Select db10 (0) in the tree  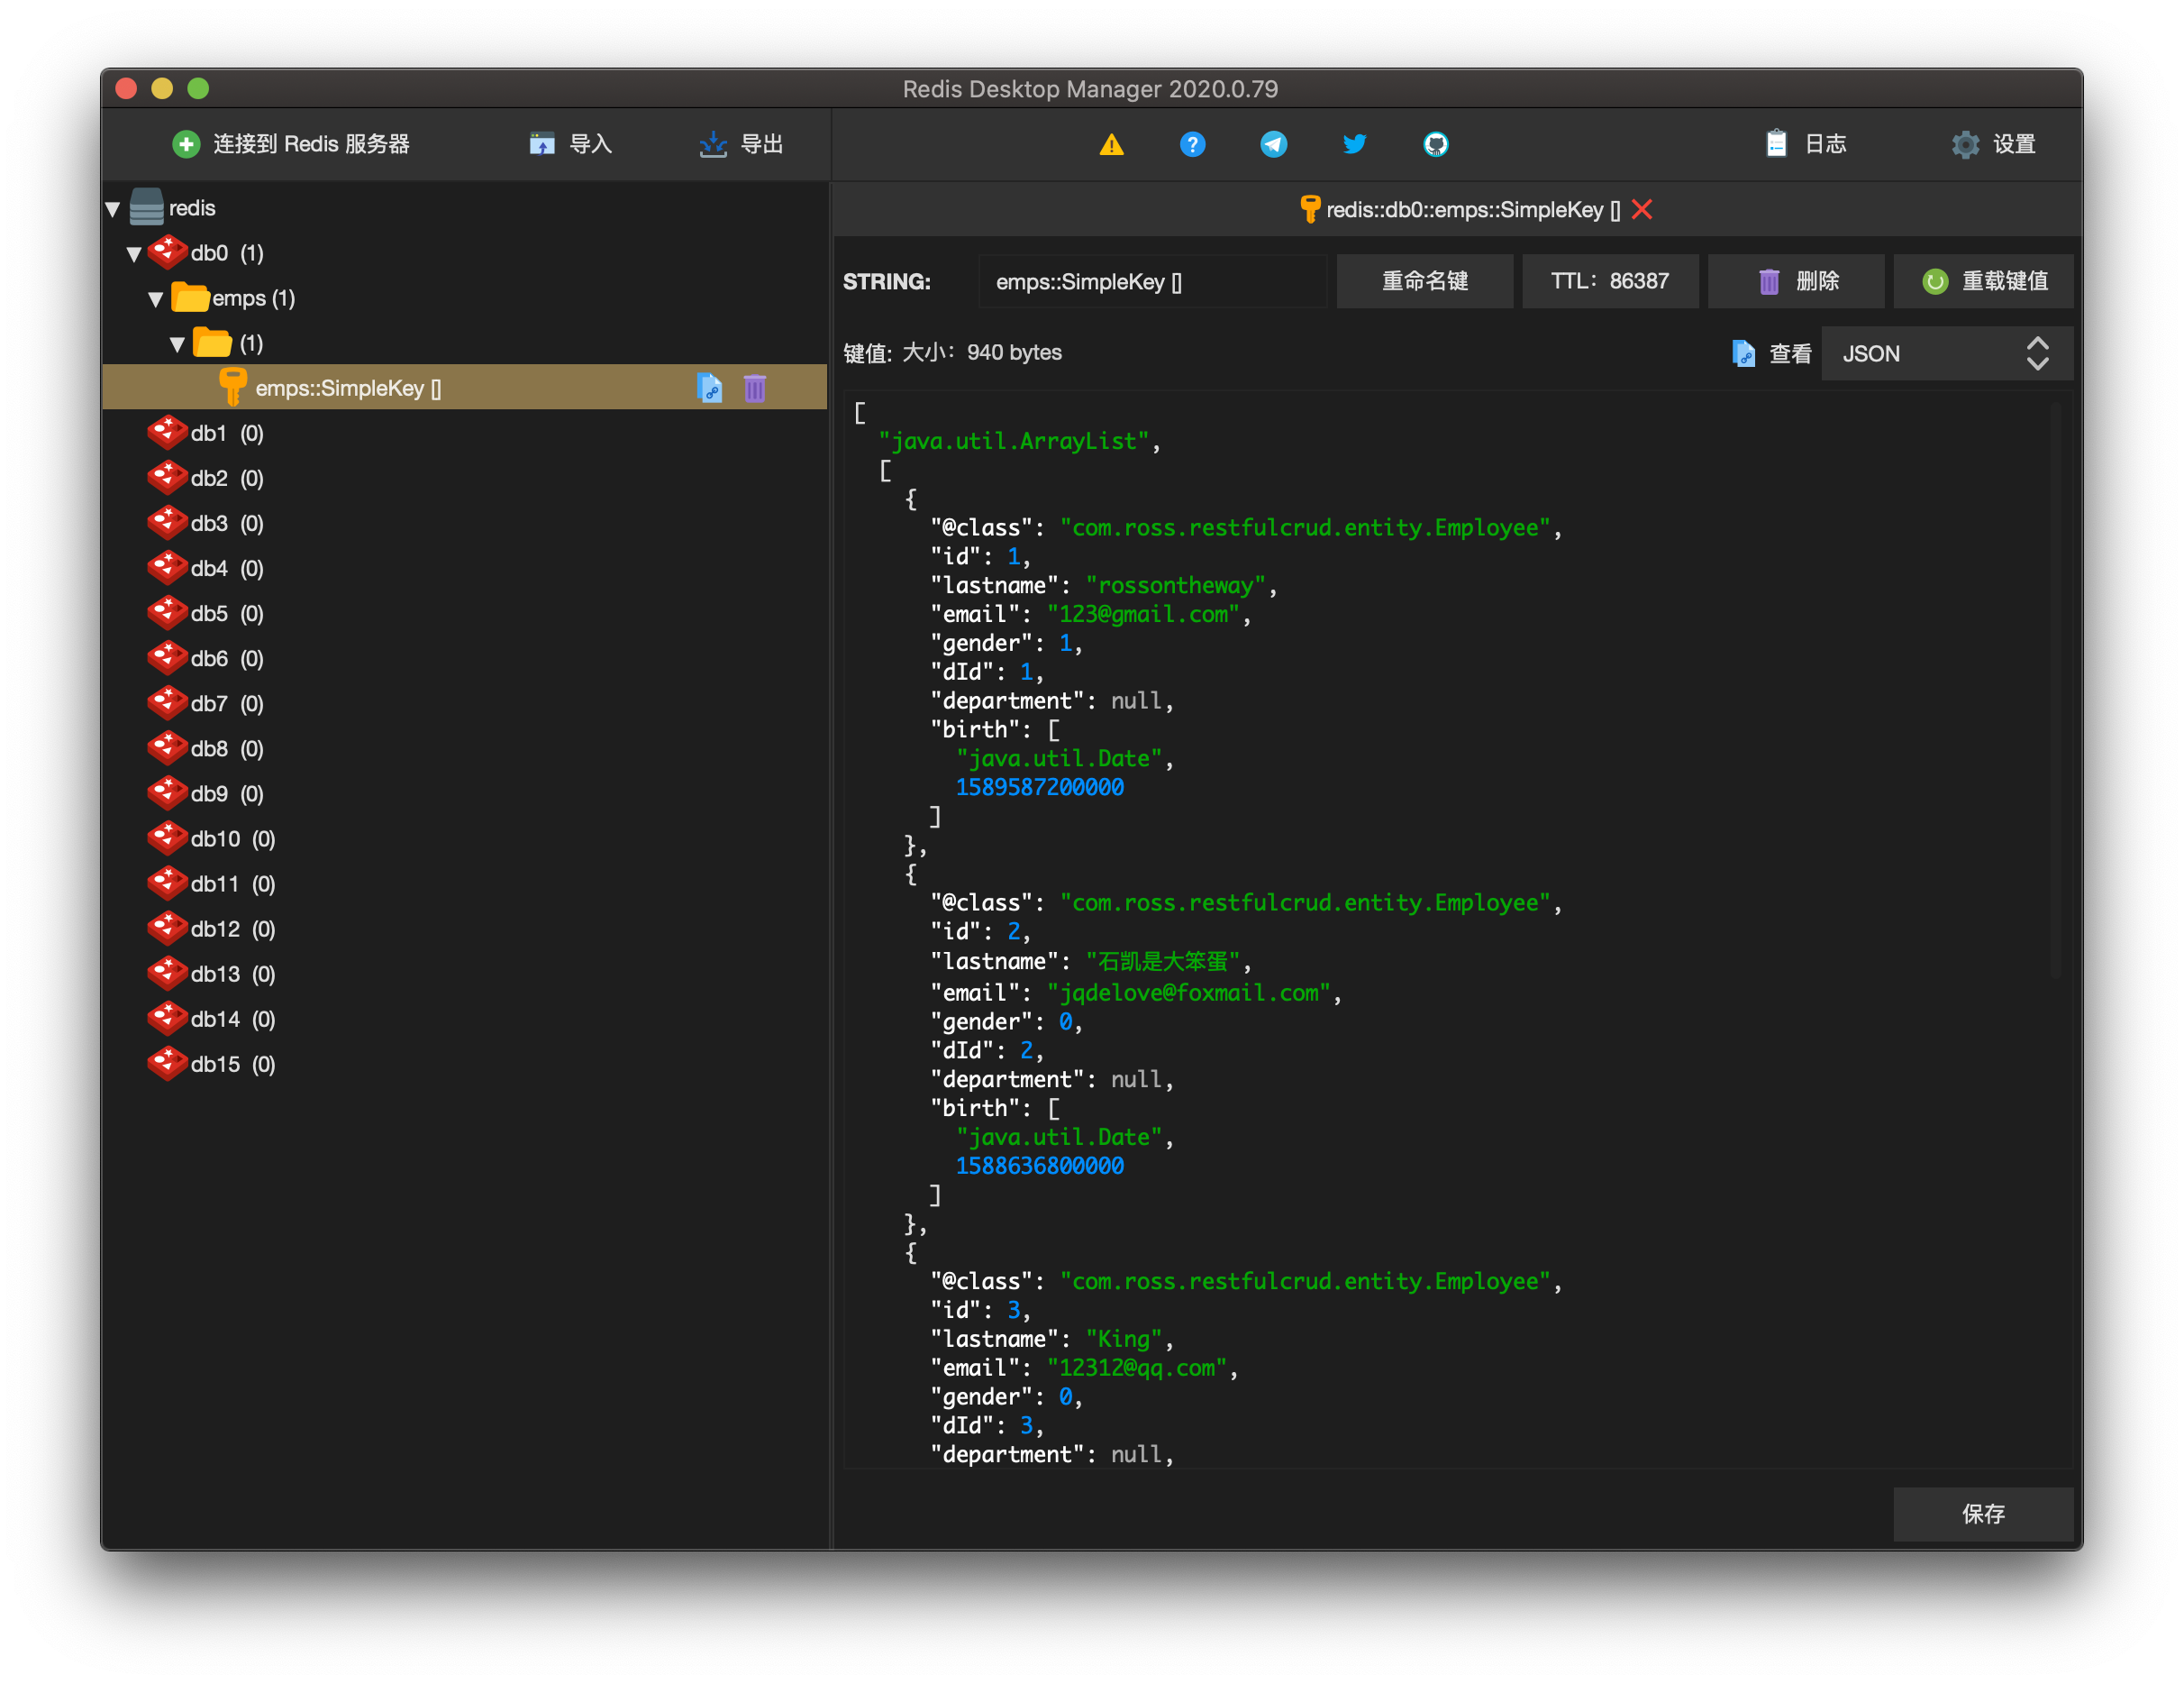[233, 838]
